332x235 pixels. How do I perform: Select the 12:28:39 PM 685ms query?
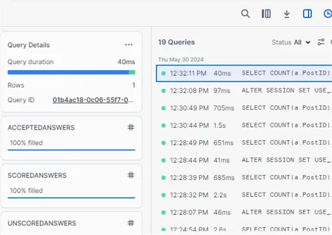(x=244, y=177)
